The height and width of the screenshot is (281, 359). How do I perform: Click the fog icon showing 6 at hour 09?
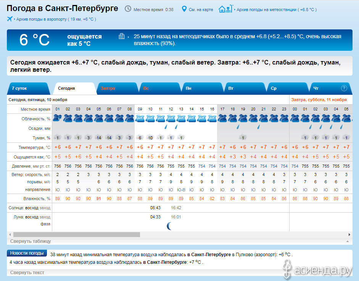[x=140, y=137]
